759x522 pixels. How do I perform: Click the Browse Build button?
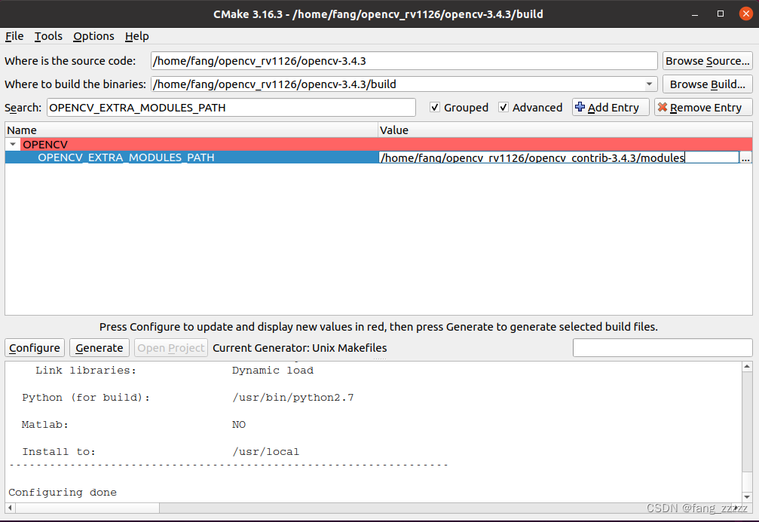pyautogui.click(x=707, y=84)
